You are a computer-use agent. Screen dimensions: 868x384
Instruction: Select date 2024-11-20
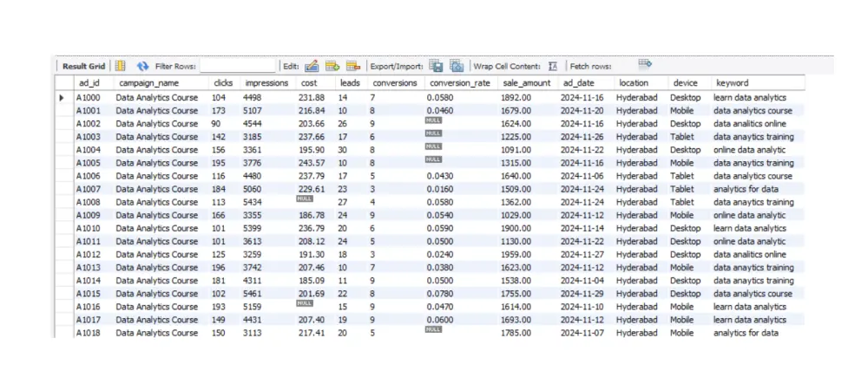(582, 110)
